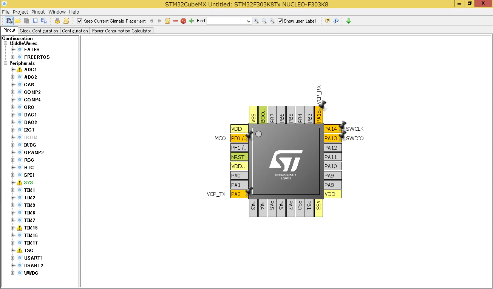This screenshot has width=493, height=289.
Task: Open a project with the folder icon
Action: pyautogui.click(x=18, y=21)
